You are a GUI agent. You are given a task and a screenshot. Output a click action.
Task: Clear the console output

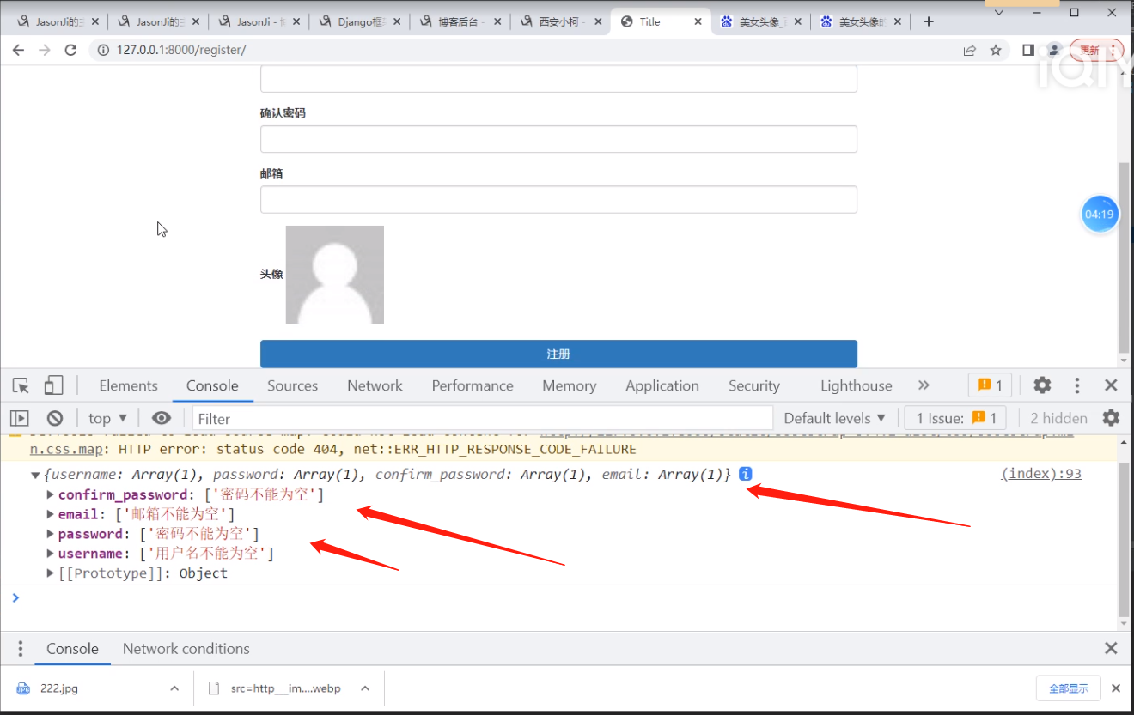click(x=55, y=418)
